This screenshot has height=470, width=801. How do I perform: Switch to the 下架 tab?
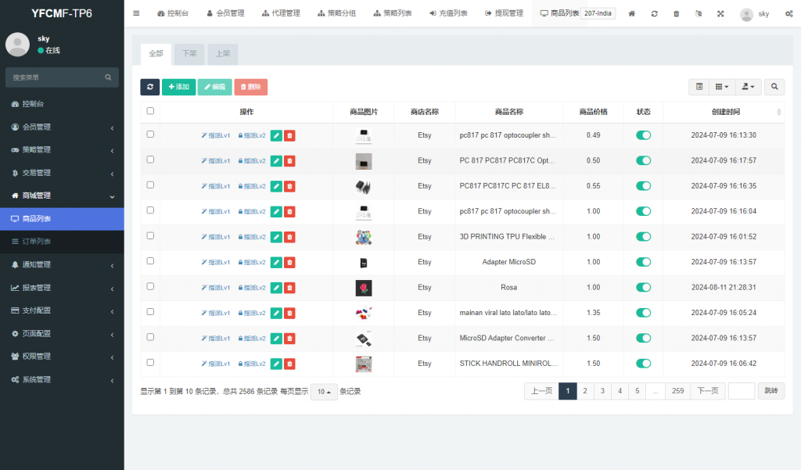click(x=189, y=54)
